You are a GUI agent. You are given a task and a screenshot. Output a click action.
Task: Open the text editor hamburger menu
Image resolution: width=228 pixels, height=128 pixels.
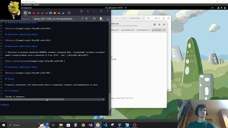(x=159, y=25)
